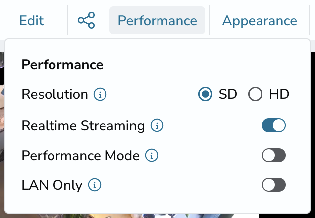Click the HD label text
Image resolution: width=315 pixels, height=218 pixels.
click(x=279, y=94)
